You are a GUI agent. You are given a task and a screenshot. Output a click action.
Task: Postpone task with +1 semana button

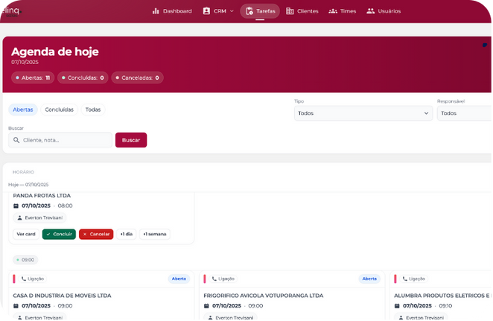(x=154, y=234)
